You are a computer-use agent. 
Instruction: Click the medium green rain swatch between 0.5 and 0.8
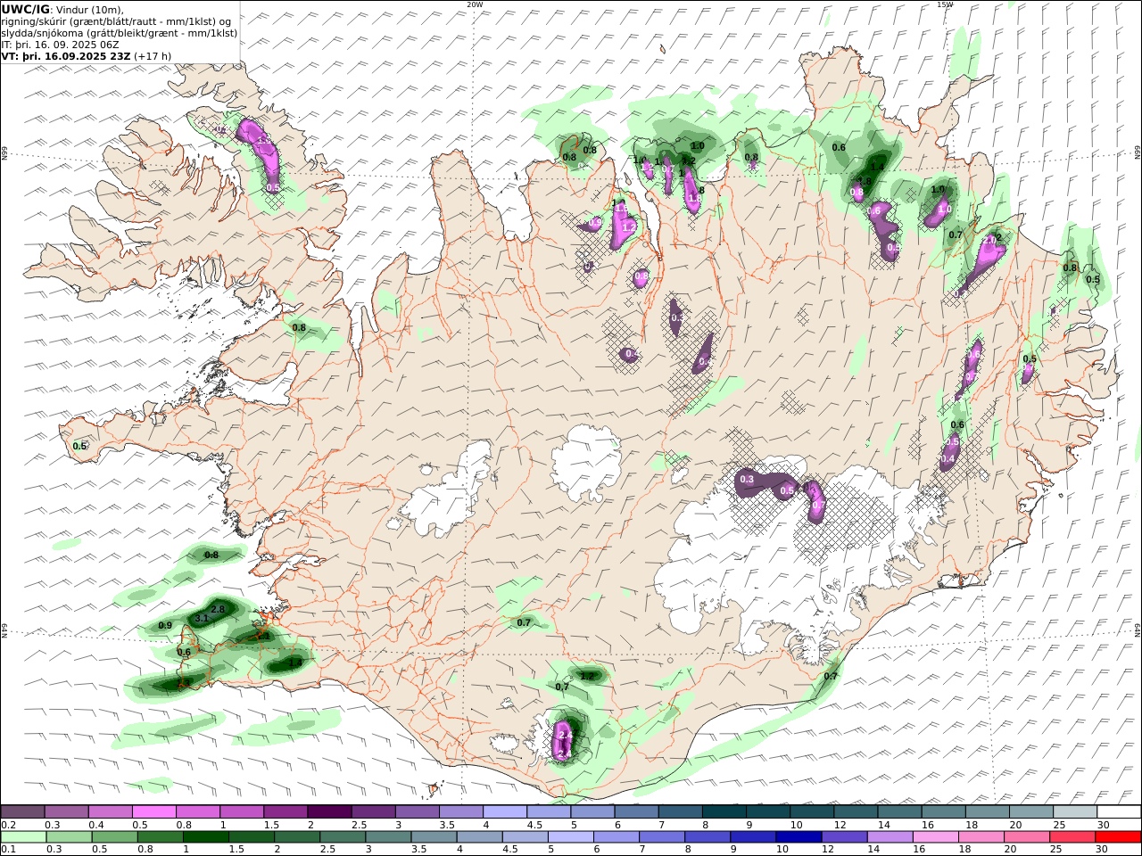tap(115, 837)
